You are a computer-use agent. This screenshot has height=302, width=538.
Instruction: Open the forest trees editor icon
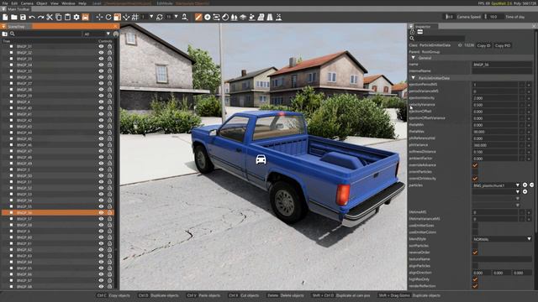click(x=234, y=17)
